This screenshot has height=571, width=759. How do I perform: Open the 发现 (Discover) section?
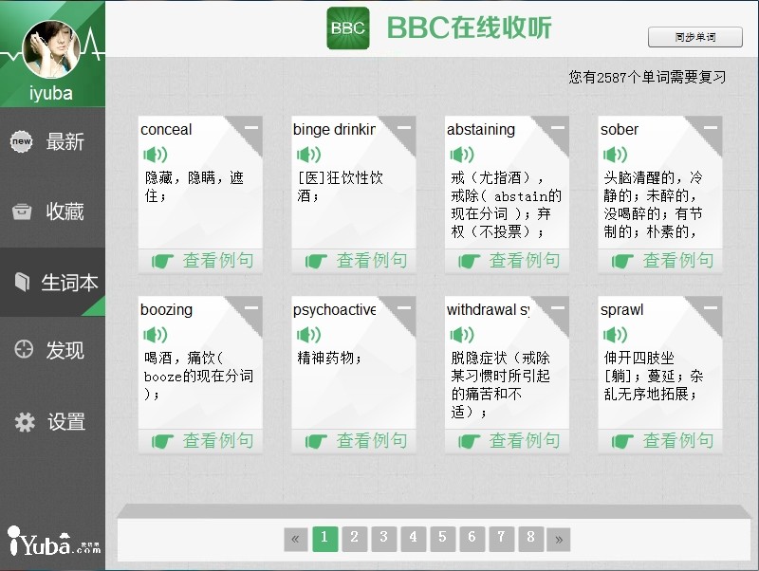[52, 350]
